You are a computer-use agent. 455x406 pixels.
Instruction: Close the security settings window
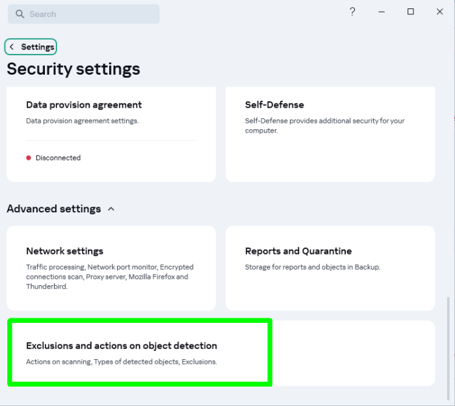coord(439,12)
